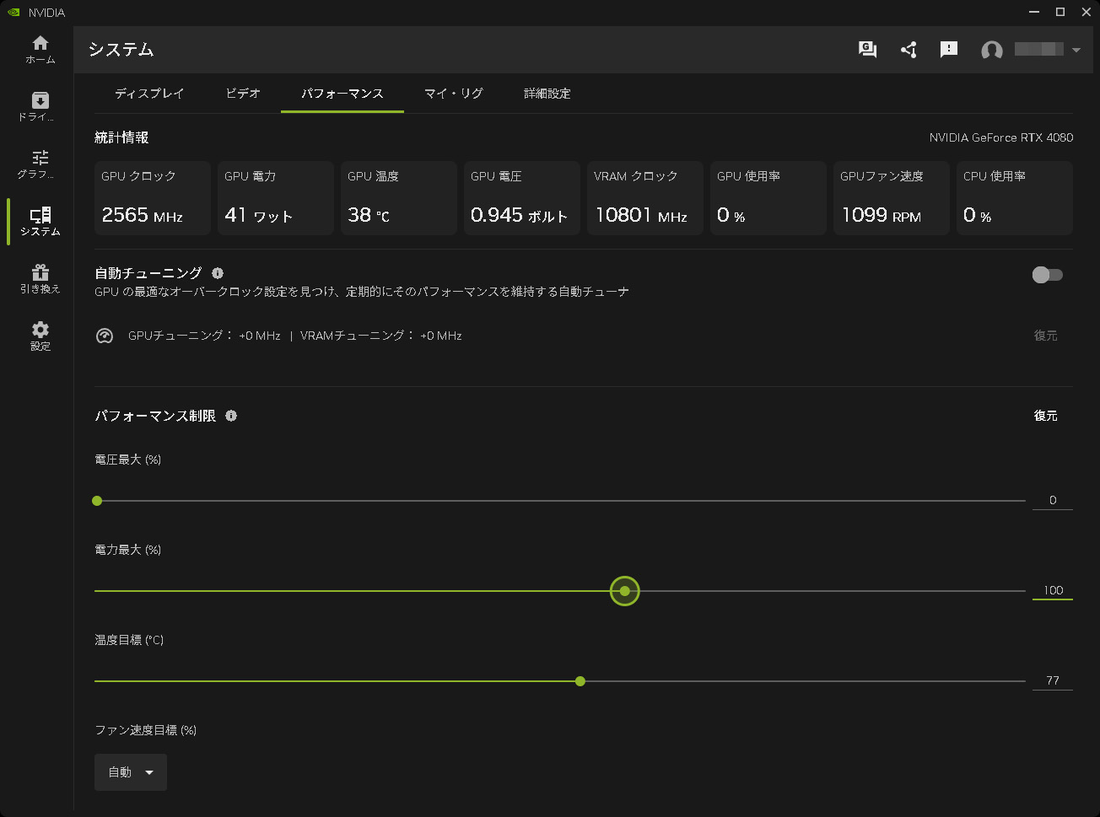The image size is (1100, 817).
Task: Click the 温度目標 slider handle
Action: (580, 681)
